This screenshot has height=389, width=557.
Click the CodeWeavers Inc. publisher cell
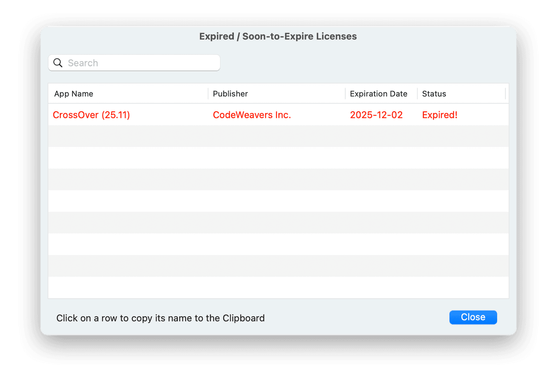click(252, 115)
